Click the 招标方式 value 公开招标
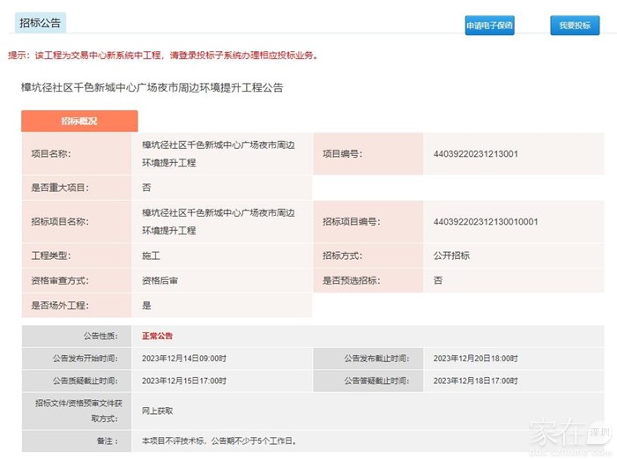This screenshot has height=459, width=617. [x=451, y=255]
